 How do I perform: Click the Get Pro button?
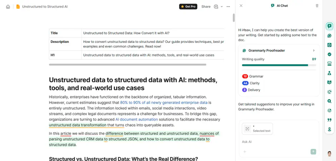tap(188, 6)
